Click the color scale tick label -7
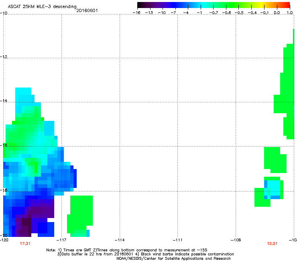Screen dimensions: 297x261 coord(173,13)
